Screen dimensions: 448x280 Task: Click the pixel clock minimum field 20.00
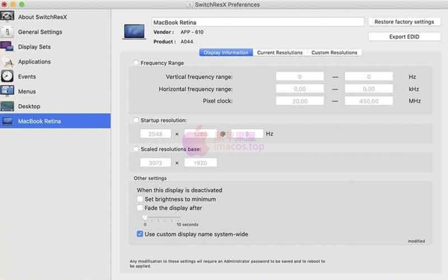300,101
